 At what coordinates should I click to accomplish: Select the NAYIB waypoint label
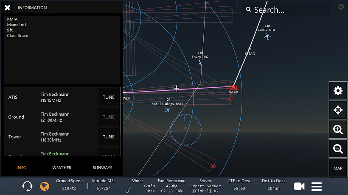[233, 92]
